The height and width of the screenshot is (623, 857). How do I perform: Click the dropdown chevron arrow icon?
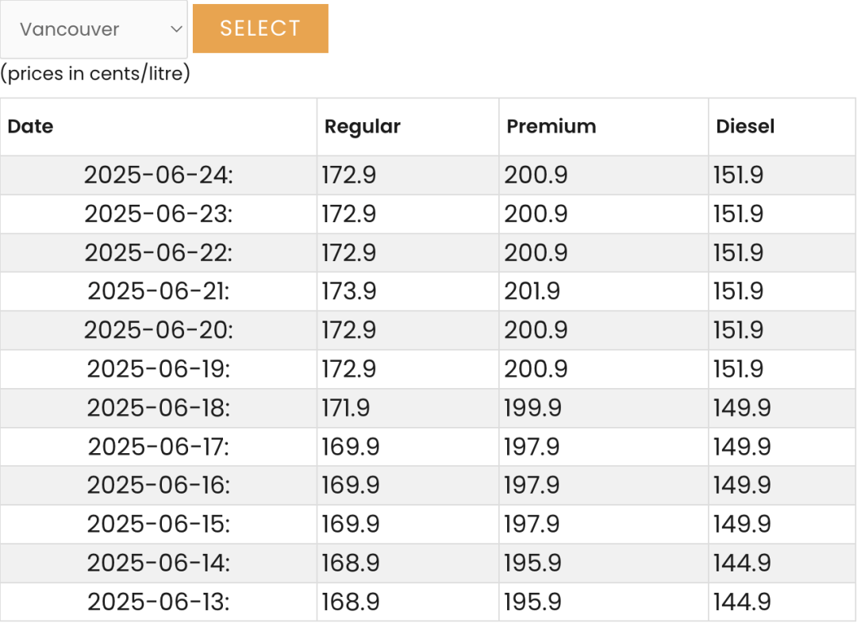[x=176, y=29]
